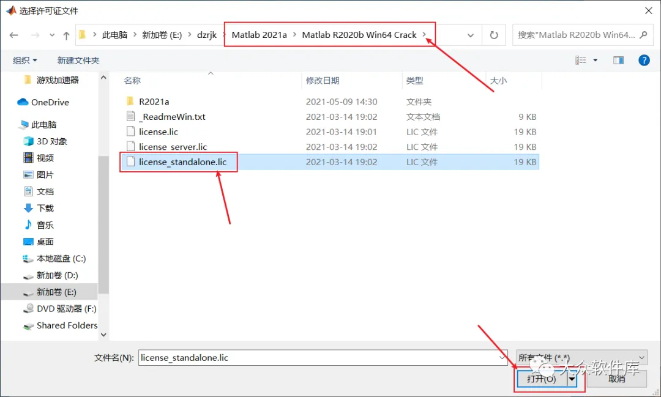Open 3D 对象 in sidebar
The height and width of the screenshot is (397, 661).
point(51,141)
